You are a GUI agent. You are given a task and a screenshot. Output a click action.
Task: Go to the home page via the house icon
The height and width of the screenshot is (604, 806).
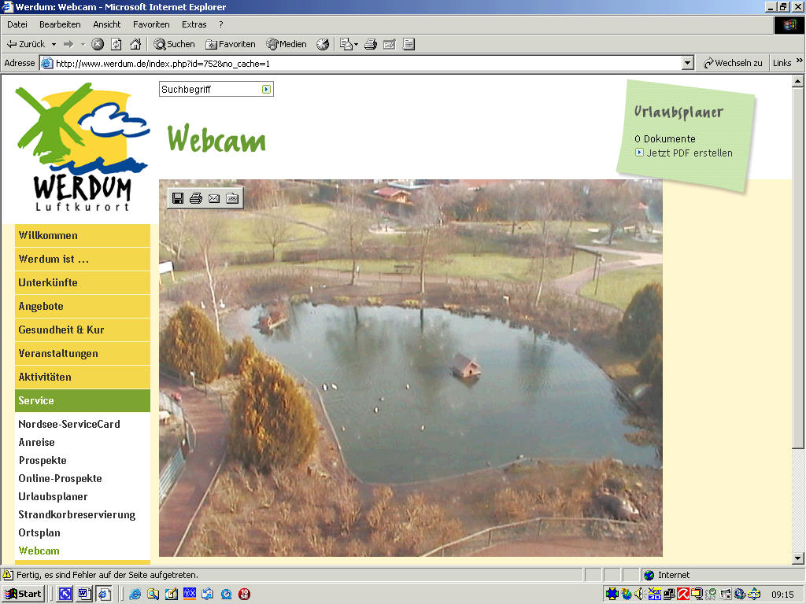(135, 44)
